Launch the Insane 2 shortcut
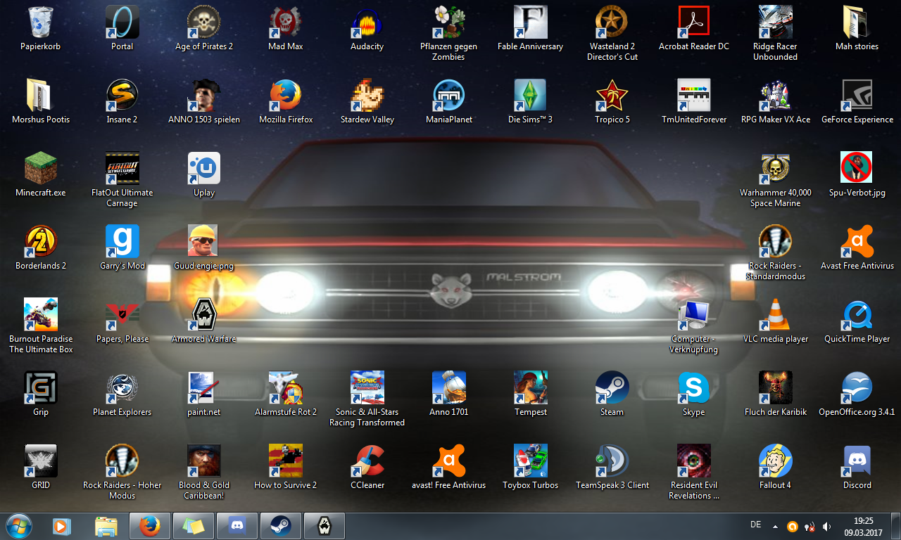This screenshot has height=540, width=901. pos(122,96)
